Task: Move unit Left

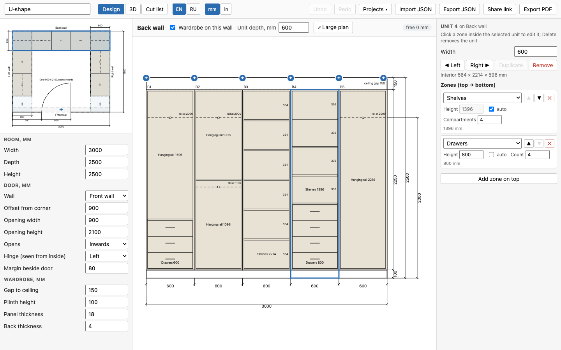Action: point(452,65)
